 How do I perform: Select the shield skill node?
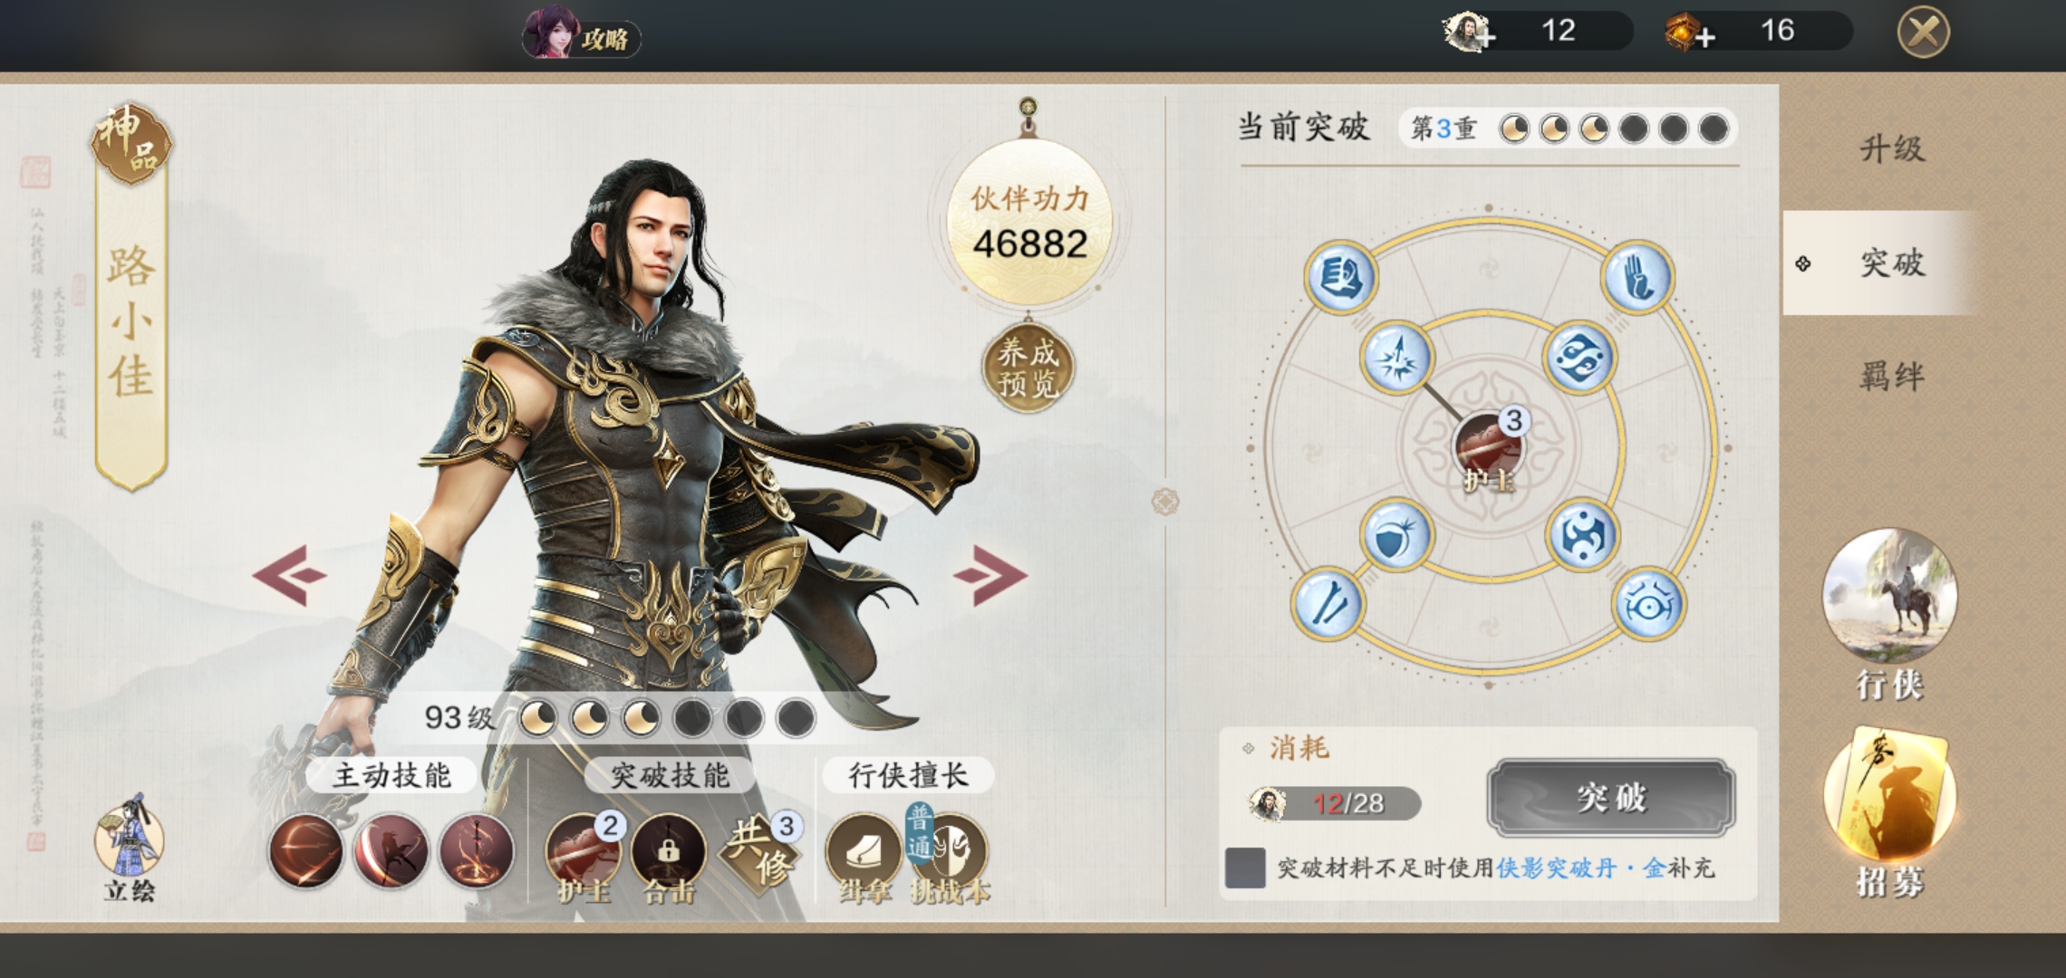click(1396, 534)
